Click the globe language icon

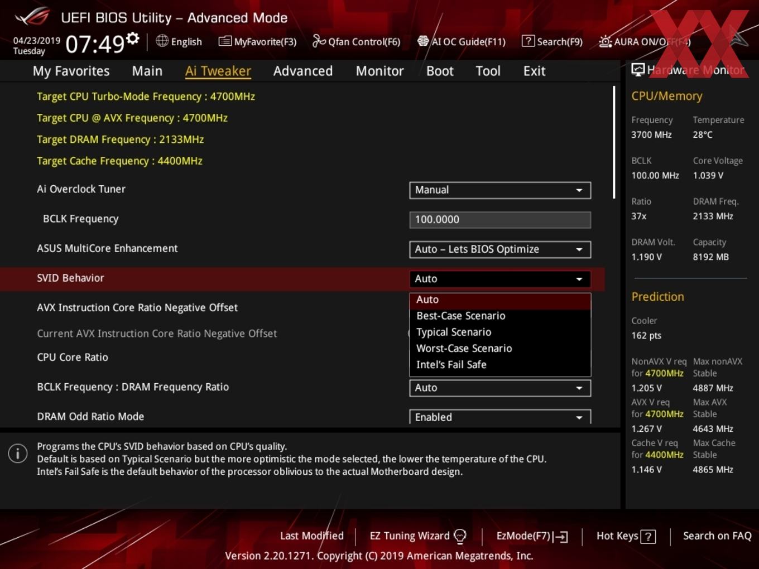[162, 41]
